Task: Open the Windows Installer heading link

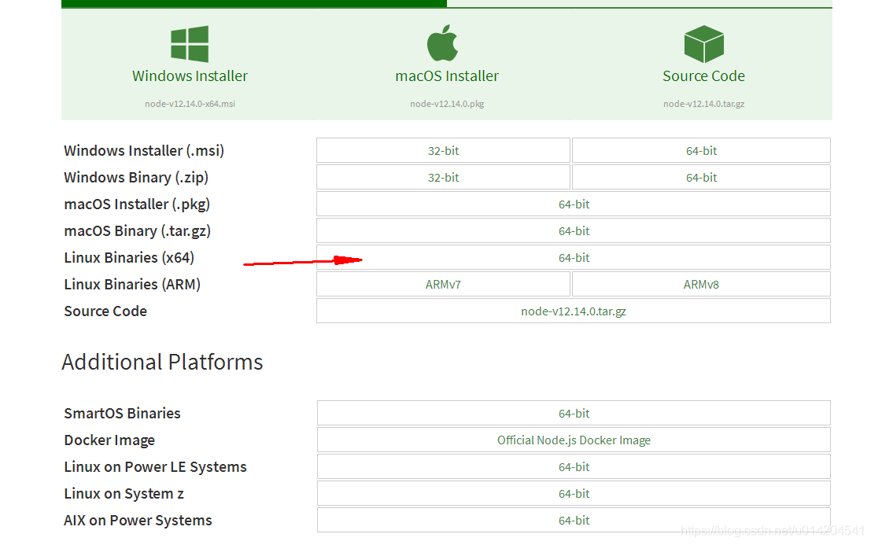Action: coord(190,76)
